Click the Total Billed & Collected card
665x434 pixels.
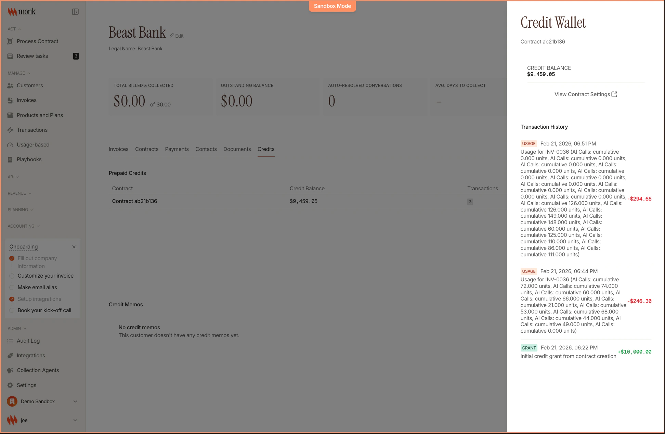point(160,97)
